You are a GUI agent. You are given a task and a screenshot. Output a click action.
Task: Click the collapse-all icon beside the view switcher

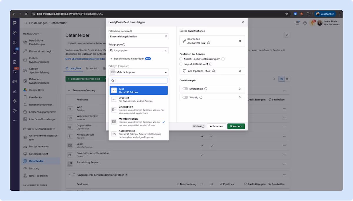(x=274, y=79)
